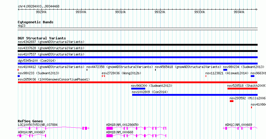Viewport: 266px width, 139px height.
Task: Click the nsv980233 (Sudmant2013) label
Action: pos(39,73)
